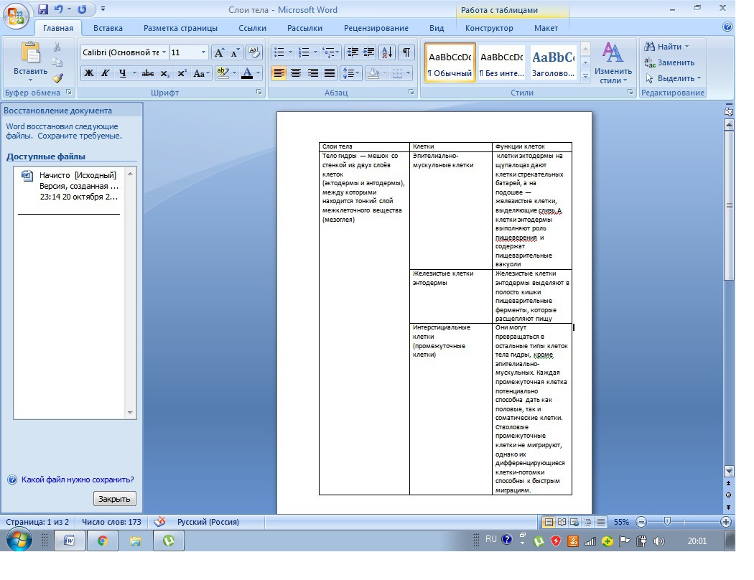Viewport: 754px width, 580px height.
Task: Open Chrome from the taskbar
Action: click(103, 541)
